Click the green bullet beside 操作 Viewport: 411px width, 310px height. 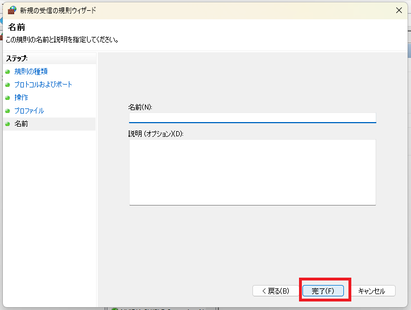coord(7,98)
